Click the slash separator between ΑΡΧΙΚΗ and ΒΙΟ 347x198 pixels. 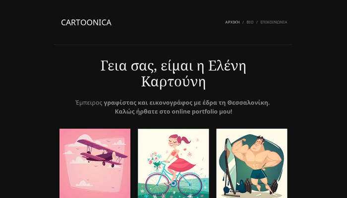point(243,22)
